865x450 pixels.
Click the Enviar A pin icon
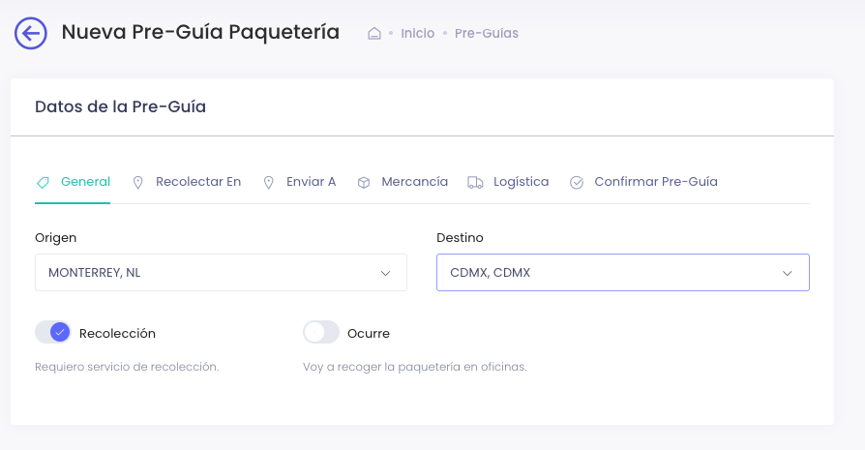point(269,182)
